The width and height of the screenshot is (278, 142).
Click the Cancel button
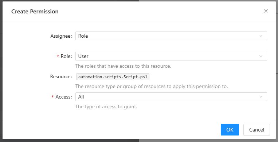[257, 130]
